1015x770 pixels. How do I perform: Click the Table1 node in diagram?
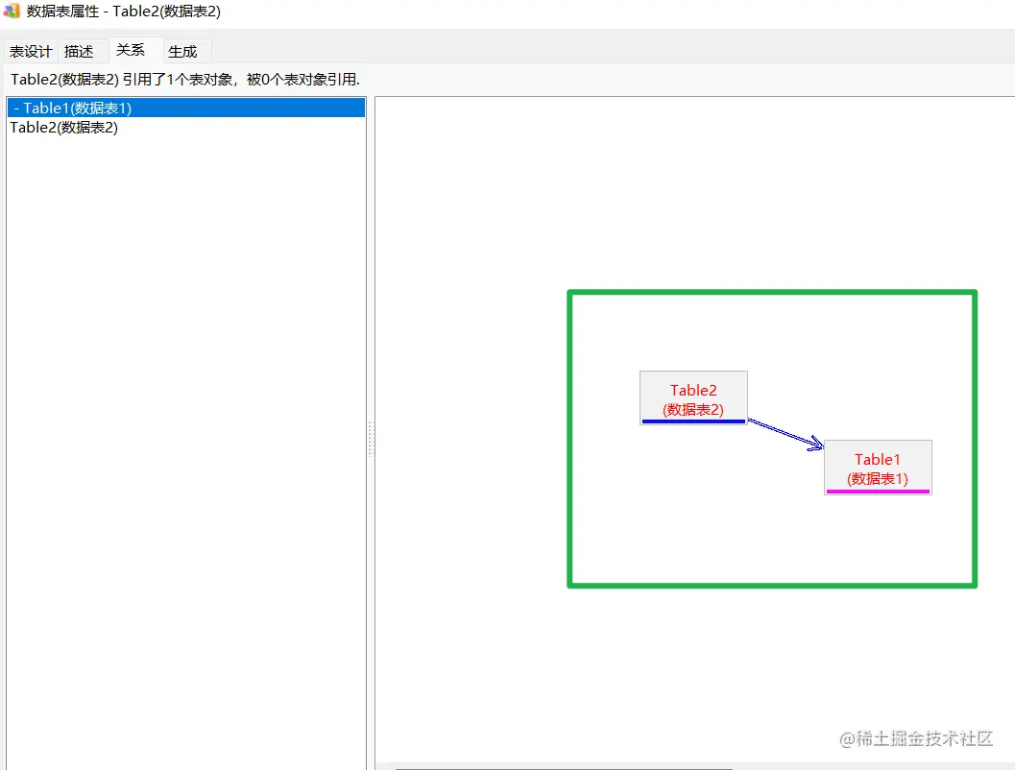[878, 468]
